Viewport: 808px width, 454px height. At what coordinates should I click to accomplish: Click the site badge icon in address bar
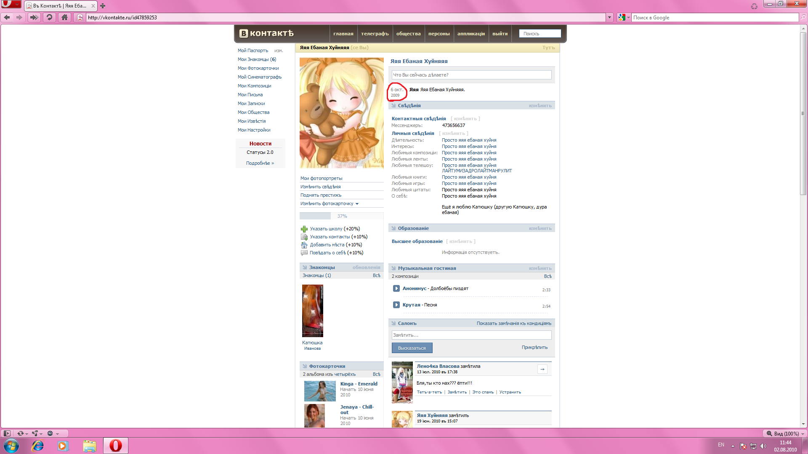click(80, 17)
